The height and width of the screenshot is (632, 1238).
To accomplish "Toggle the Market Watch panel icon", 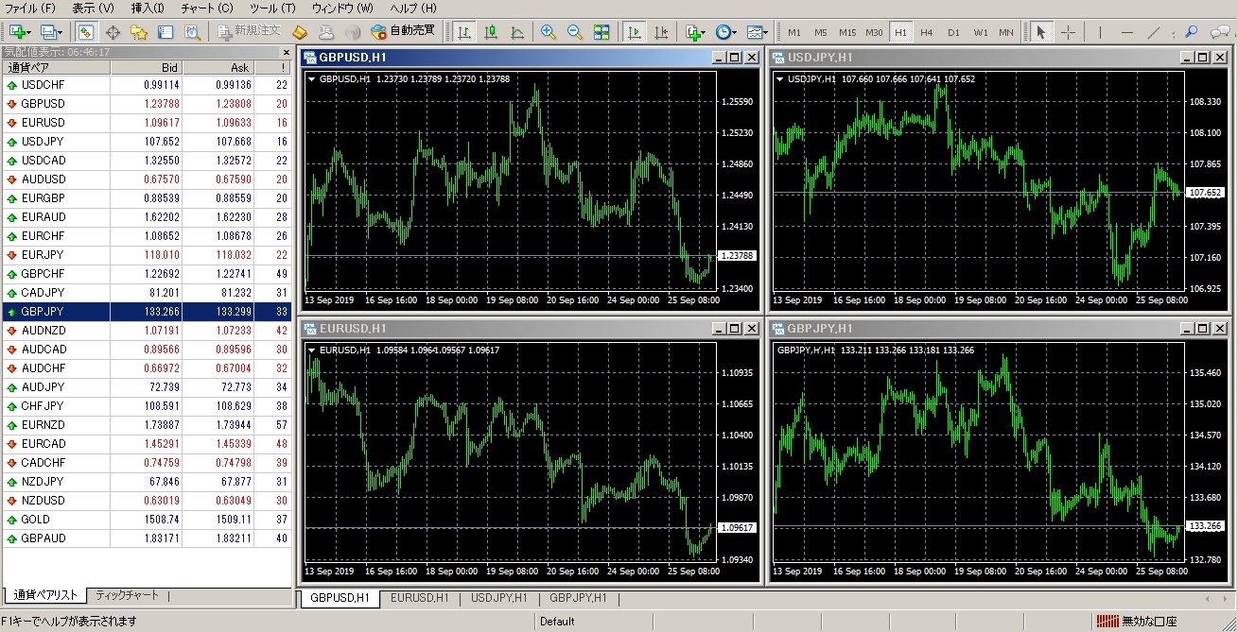I will pos(85,32).
